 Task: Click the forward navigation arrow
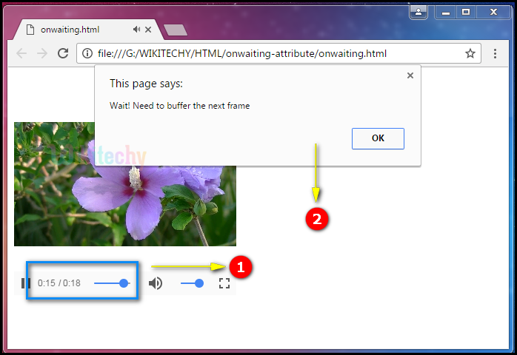42,54
